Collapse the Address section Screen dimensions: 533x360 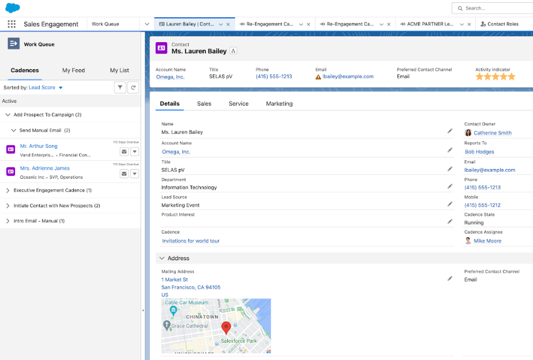click(162, 258)
